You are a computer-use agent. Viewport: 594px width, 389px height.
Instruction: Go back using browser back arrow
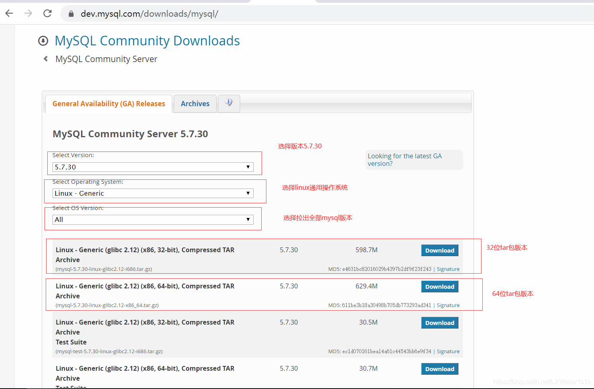[x=9, y=14]
